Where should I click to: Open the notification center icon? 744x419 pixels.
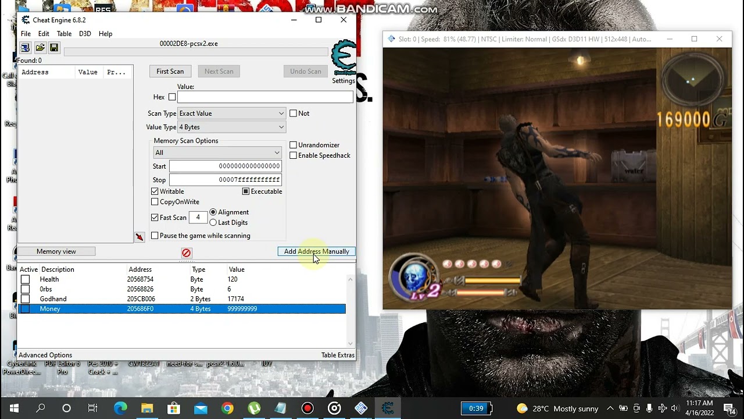(729, 408)
